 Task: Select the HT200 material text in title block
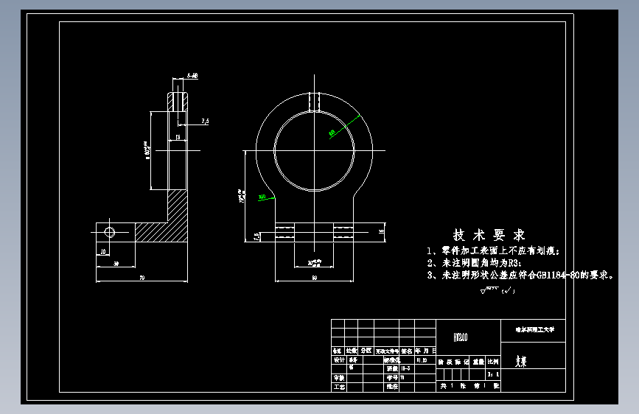[x=461, y=337]
